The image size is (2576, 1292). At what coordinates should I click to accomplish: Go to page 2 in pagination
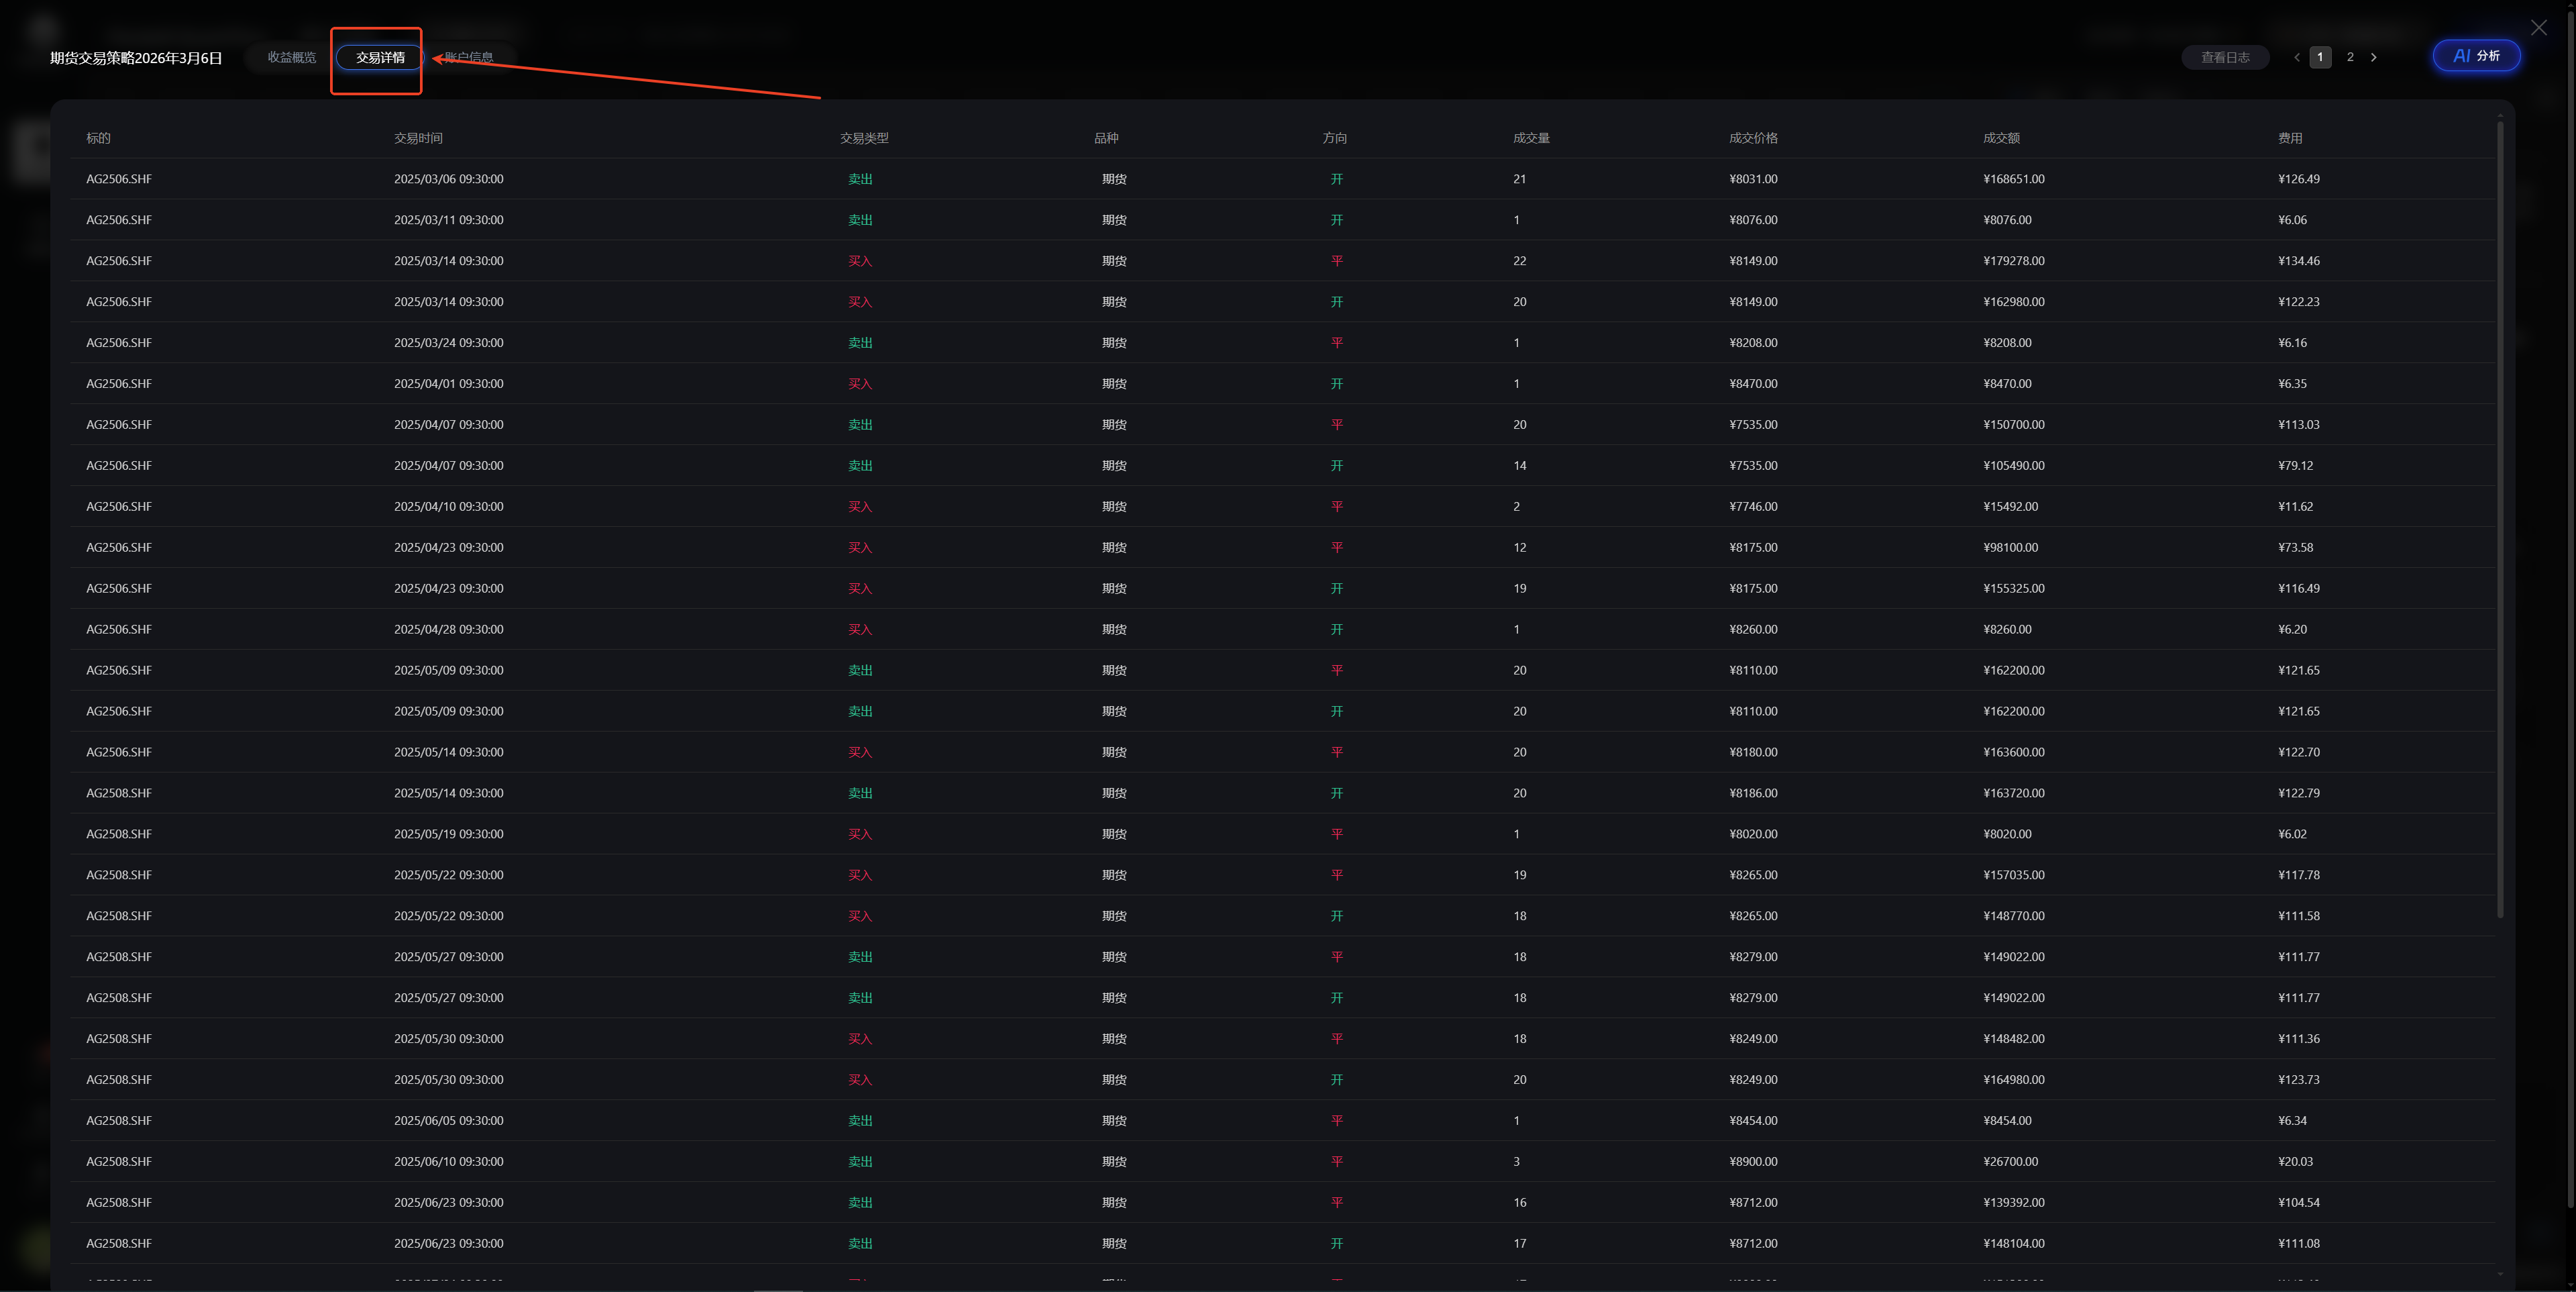(x=2350, y=57)
